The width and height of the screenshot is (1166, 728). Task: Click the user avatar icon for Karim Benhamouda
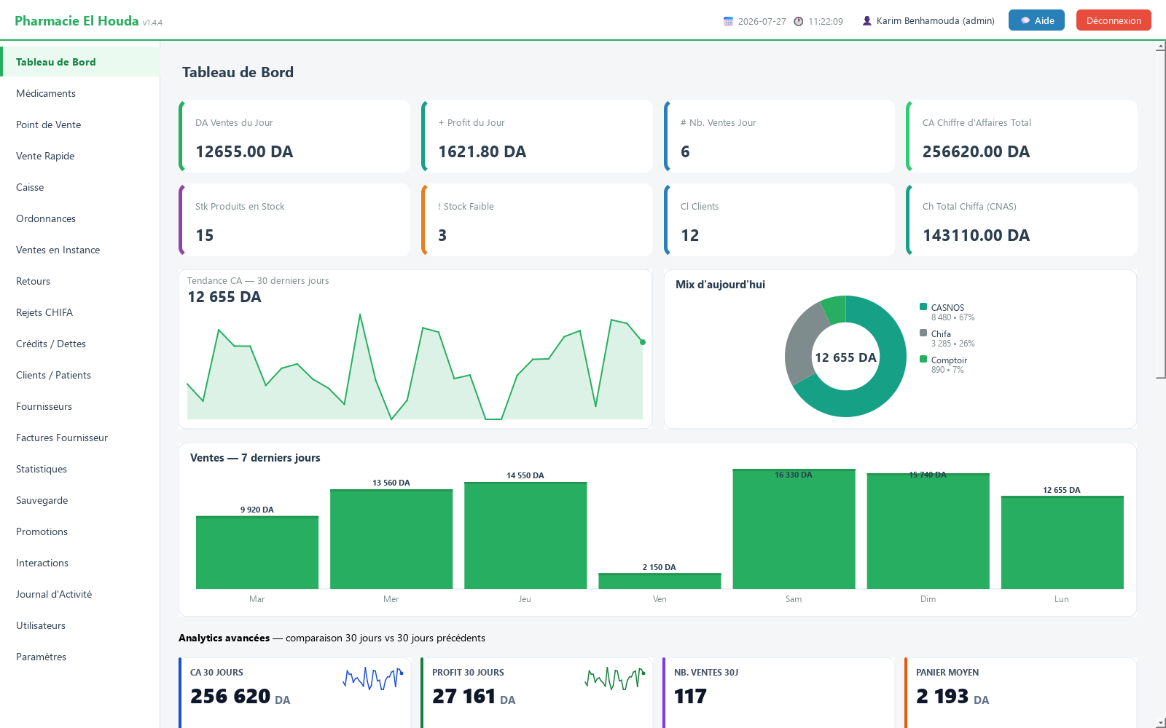coord(867,21)
